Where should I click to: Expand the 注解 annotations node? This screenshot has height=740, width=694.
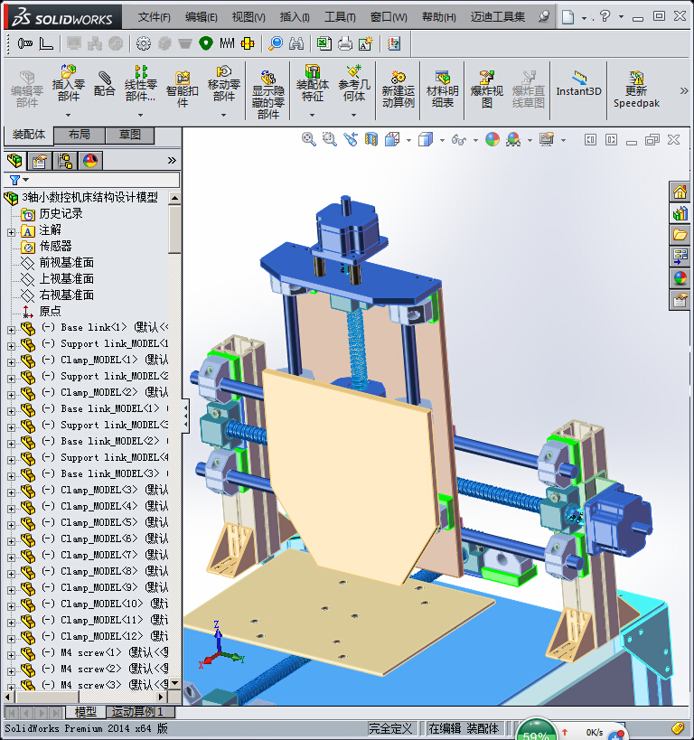12,232
